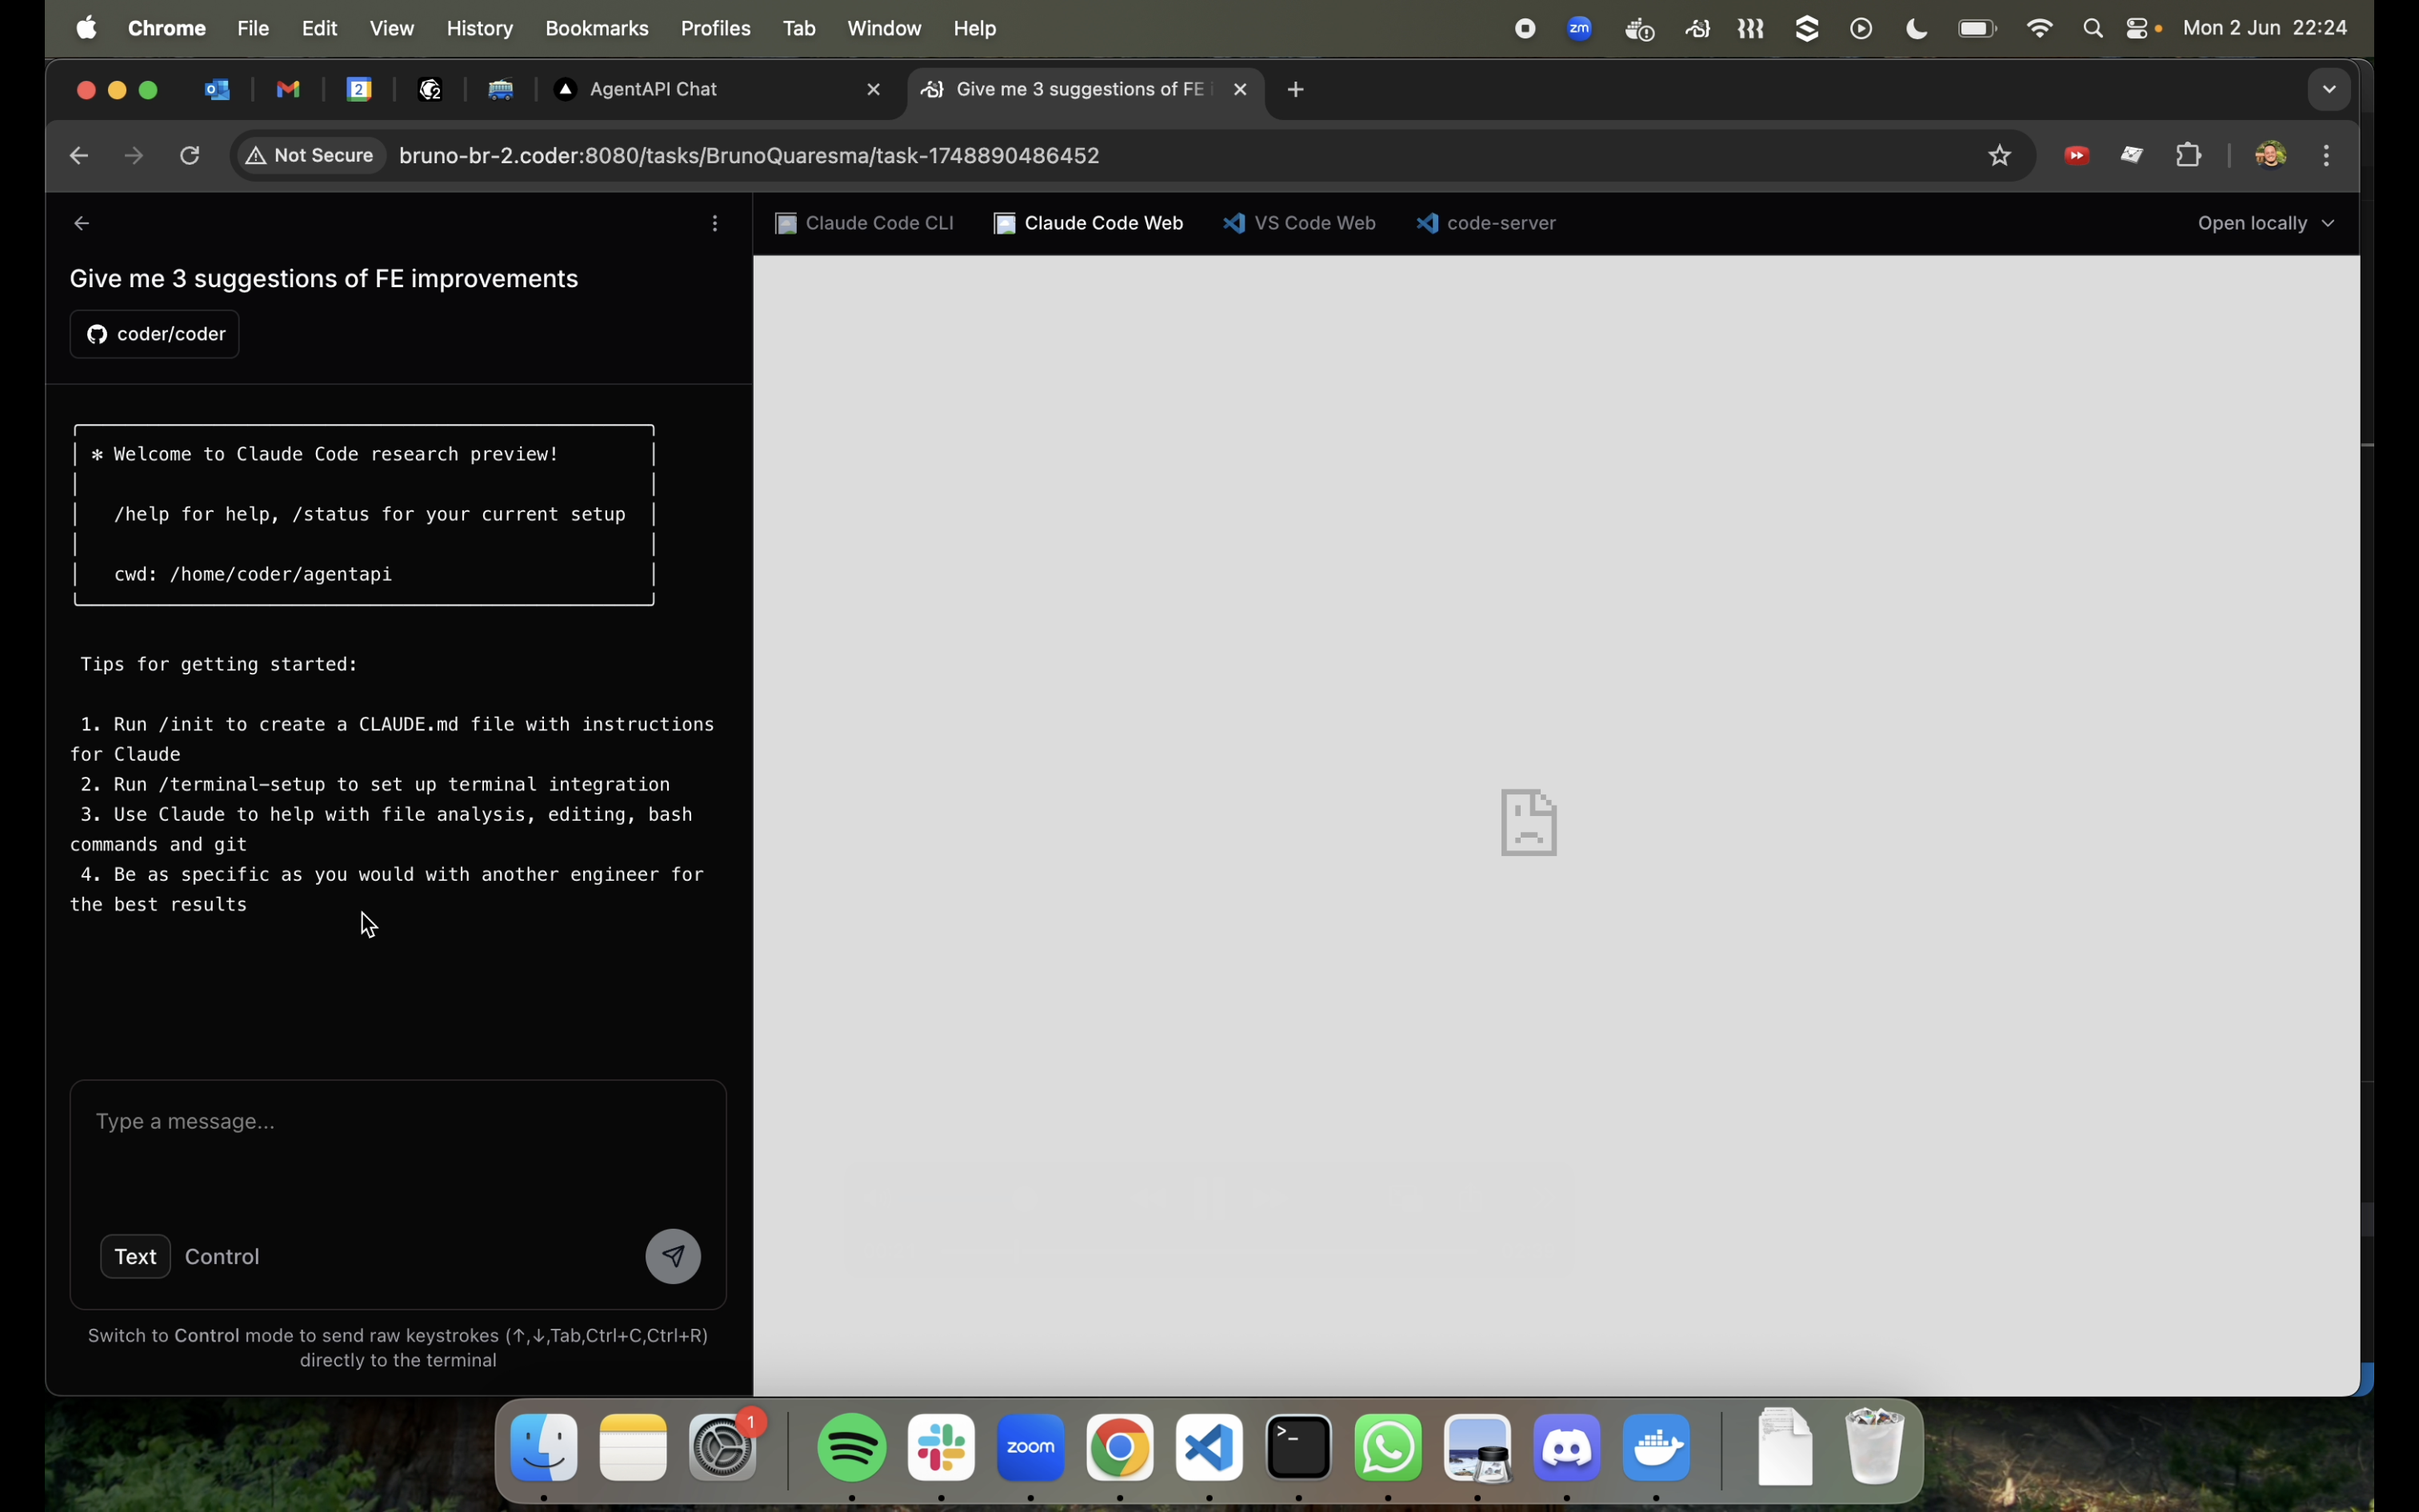Toggle the Do Not Disturb moon icon

(x=1916, y=29)
